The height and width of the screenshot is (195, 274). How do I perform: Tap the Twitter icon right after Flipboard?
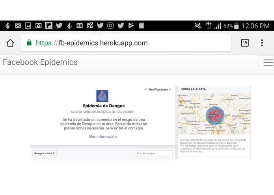point(59,26)
